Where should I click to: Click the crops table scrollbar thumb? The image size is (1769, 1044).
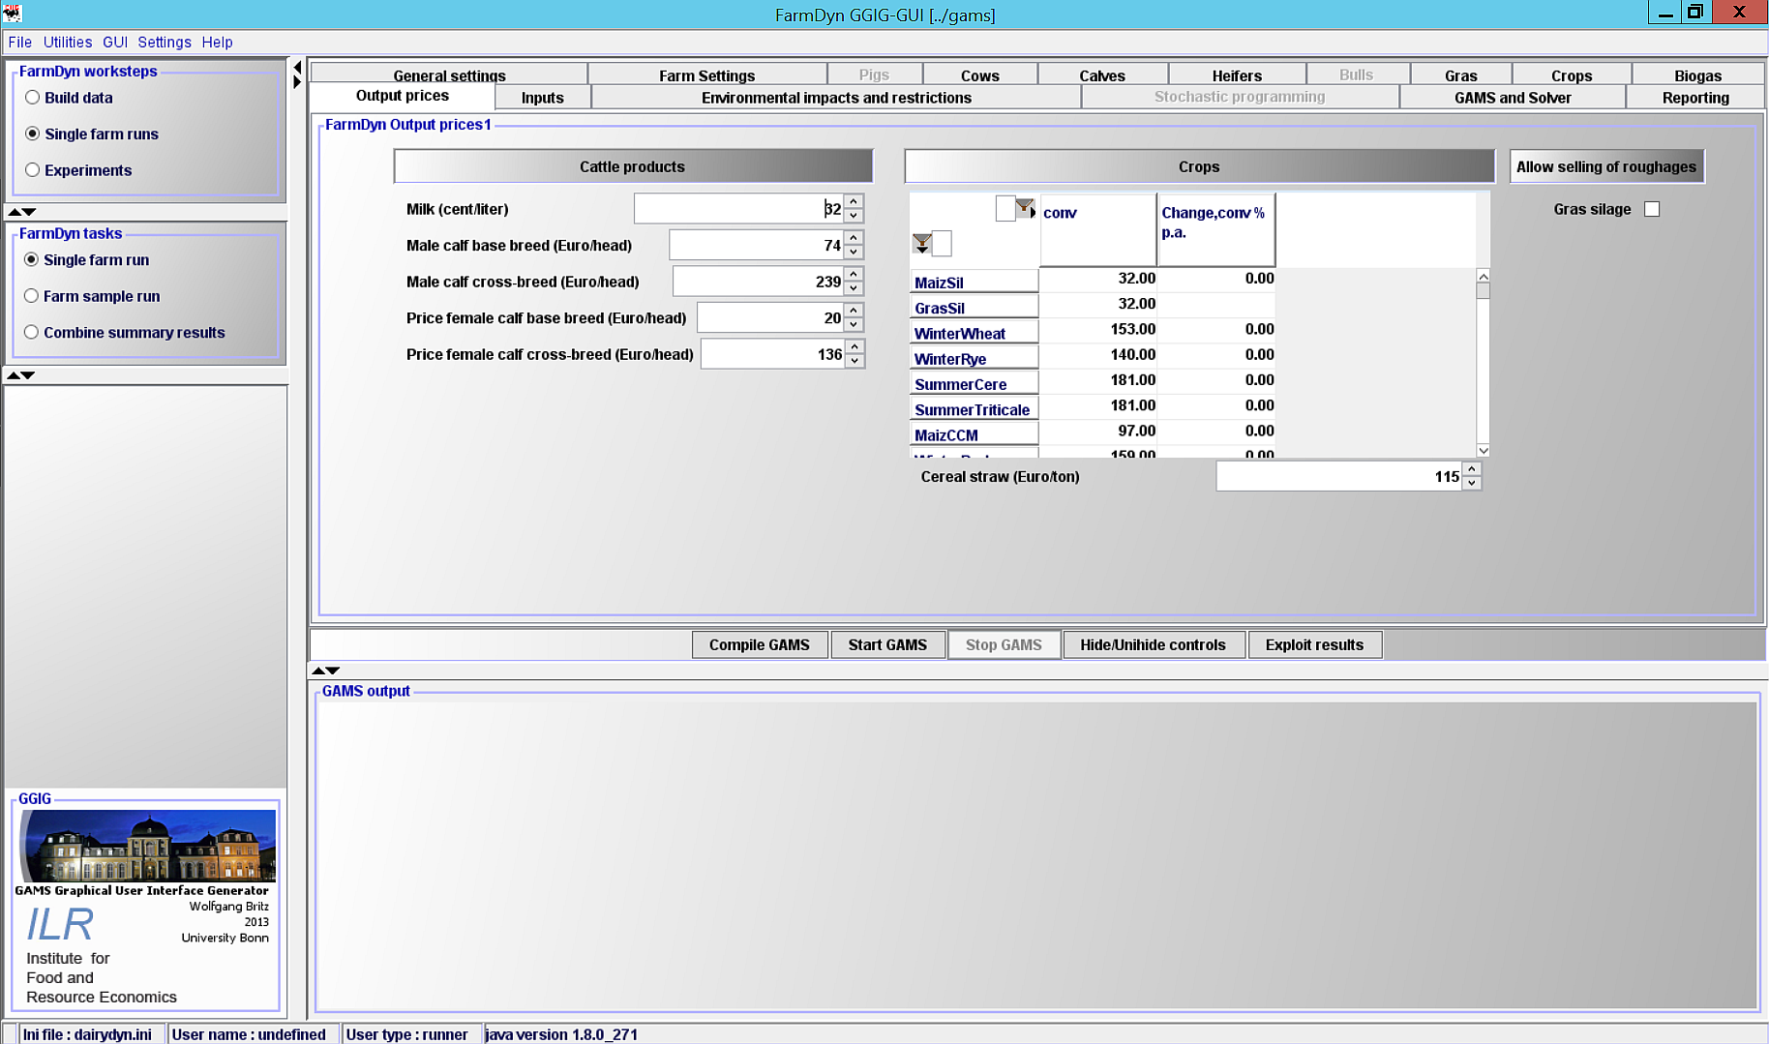[x=1483, y=291]
